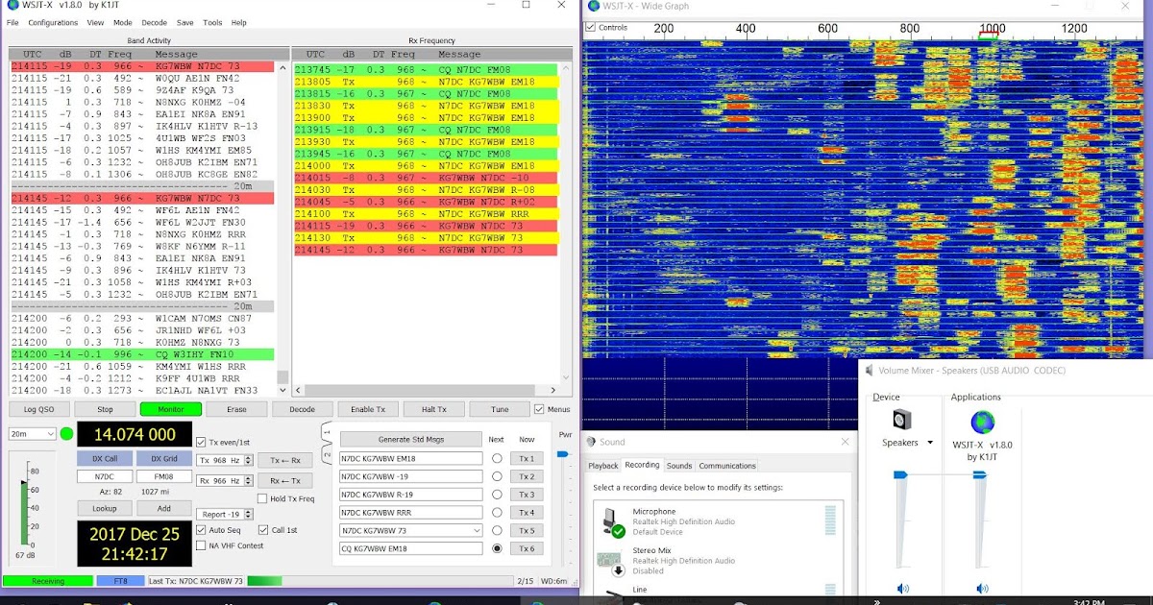This screenshot has width=1153, height=605.
Task: Click the green Monitor status light
Action: tap(67, 433)
